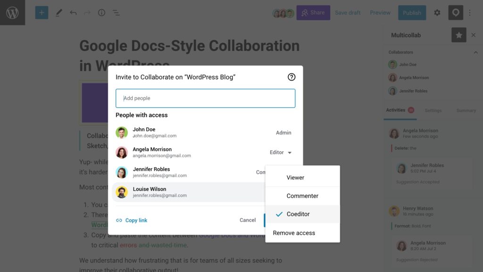Screen dimensions: 483x272
Task: Open Angela Morrison's Editor role dropdown
Action: 281,153
